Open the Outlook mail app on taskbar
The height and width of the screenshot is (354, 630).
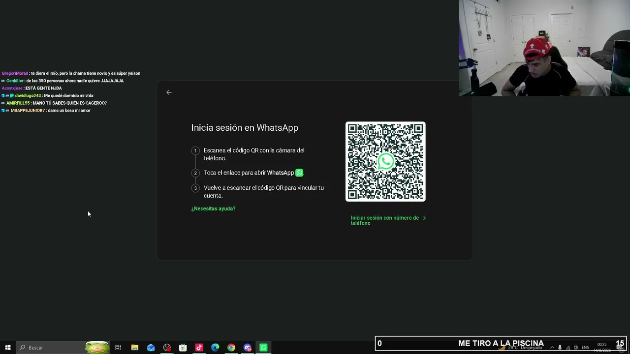pos(151,348)
